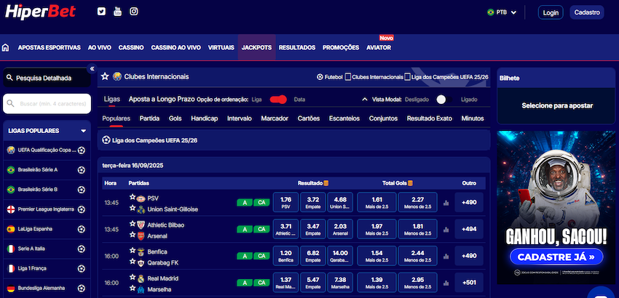Click CA badge on PSV match row
Viewport: 619px width, 298px height.
point(261,203)
